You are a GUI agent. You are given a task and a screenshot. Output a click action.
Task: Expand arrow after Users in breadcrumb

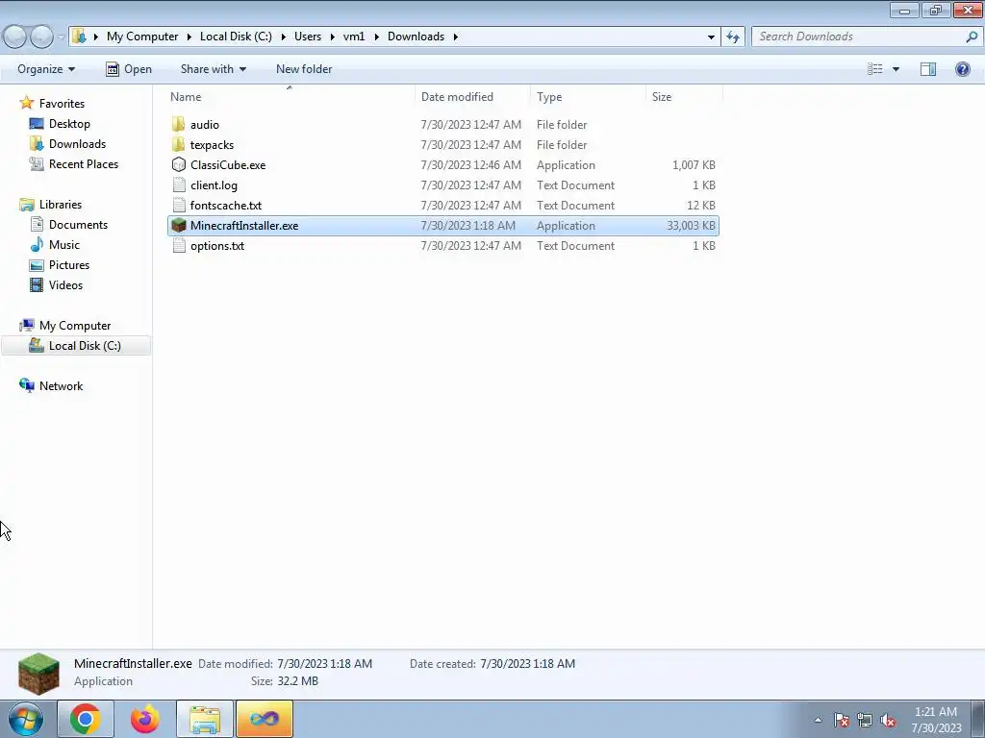332,37
